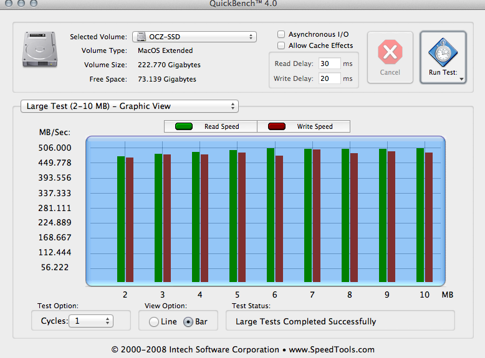This screenshot has width=485, height=358.
Task: Click the hard drive volume icon
Action: pos(40,49)
